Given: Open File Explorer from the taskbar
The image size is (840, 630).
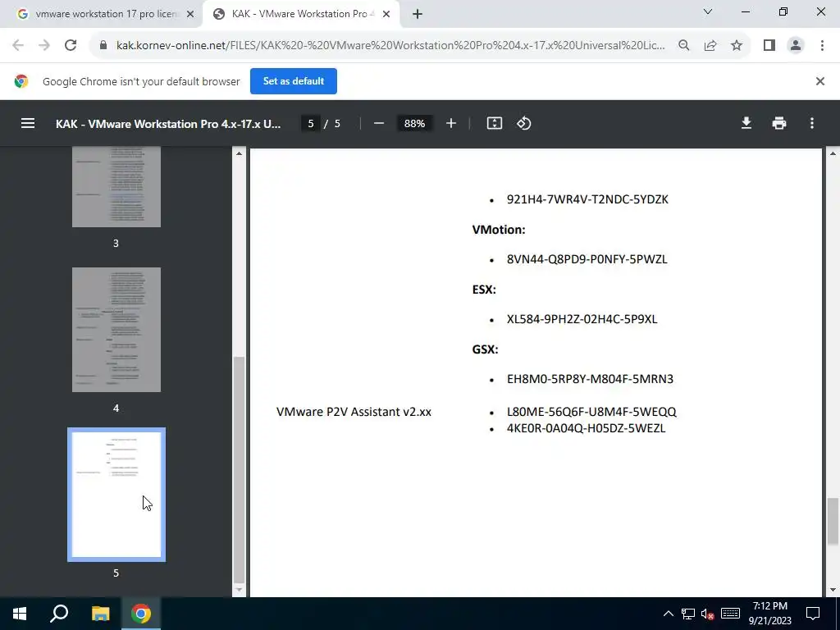Looking at the screenshot, I should coord(100,614).
